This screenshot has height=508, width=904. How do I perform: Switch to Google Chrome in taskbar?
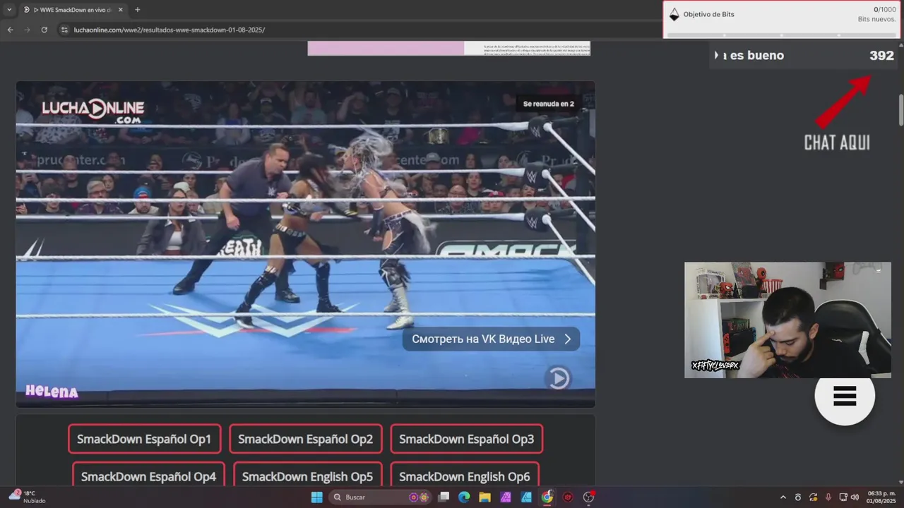click(547, 497)
